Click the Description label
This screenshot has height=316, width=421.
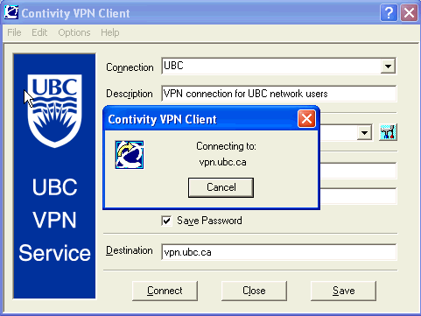(x=130, y=94)
